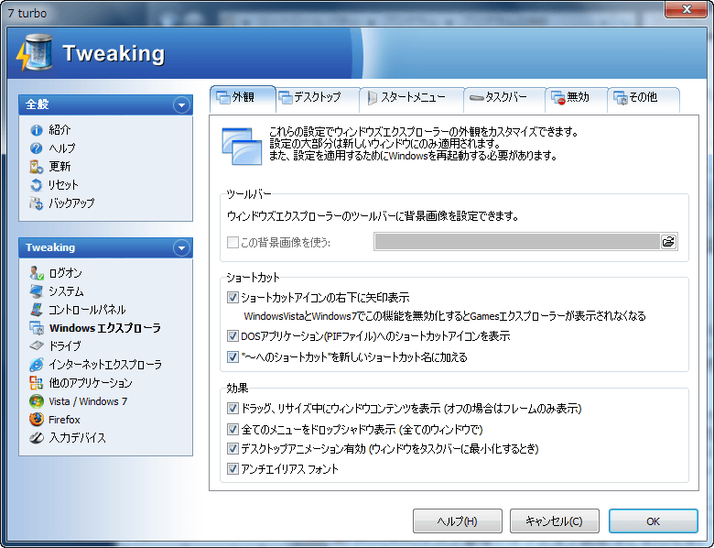This screenshot has height=548, width=714.
Task: Click the large explorer windows icon in description
Action: [242, 147]
